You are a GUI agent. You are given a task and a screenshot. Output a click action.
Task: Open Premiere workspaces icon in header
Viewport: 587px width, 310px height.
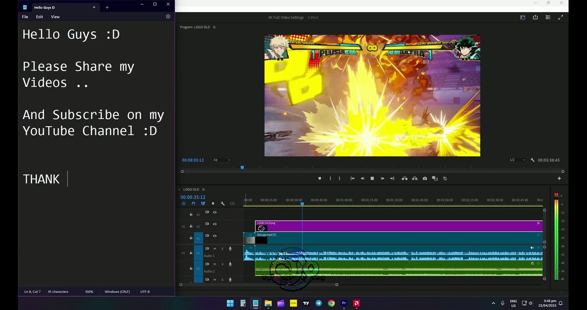coord(523,17)
